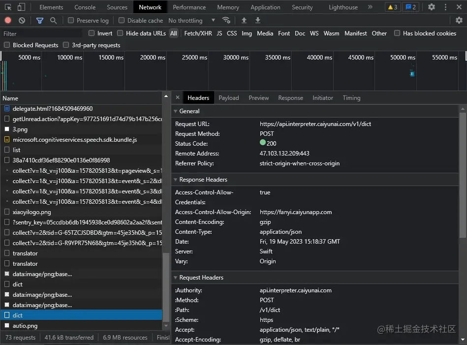467x345 pixels.
Task: Open warnings count badge showing 3
Action: tap(393, 7)
